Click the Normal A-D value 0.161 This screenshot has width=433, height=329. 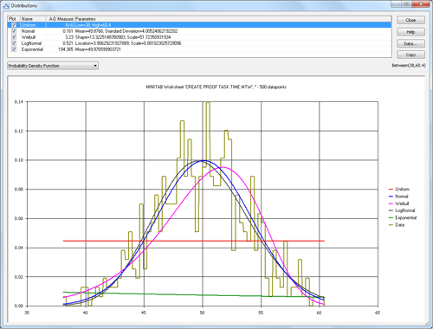pyautogui.click(x=68, y=31)
